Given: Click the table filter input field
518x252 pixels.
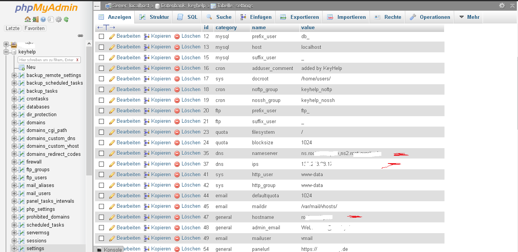Looking at the screenshot, I should tap(46, 60).
